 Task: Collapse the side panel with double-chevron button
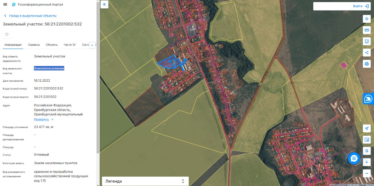[104, 4]
